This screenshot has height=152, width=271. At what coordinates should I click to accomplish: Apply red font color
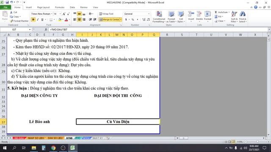click(66, 20)
